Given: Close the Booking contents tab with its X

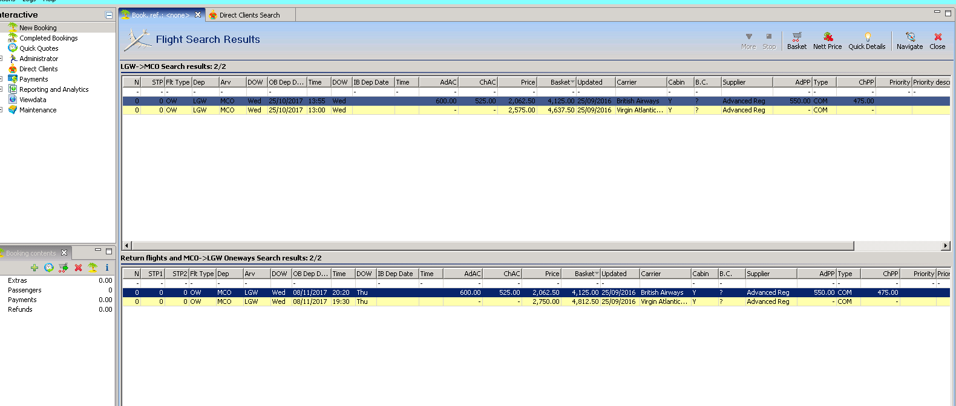Looking at the screenshot, I should pos(64,253).
